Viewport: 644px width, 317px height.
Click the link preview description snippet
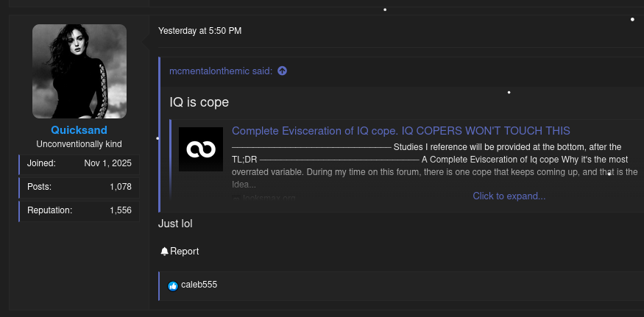[x=434, y=165]
